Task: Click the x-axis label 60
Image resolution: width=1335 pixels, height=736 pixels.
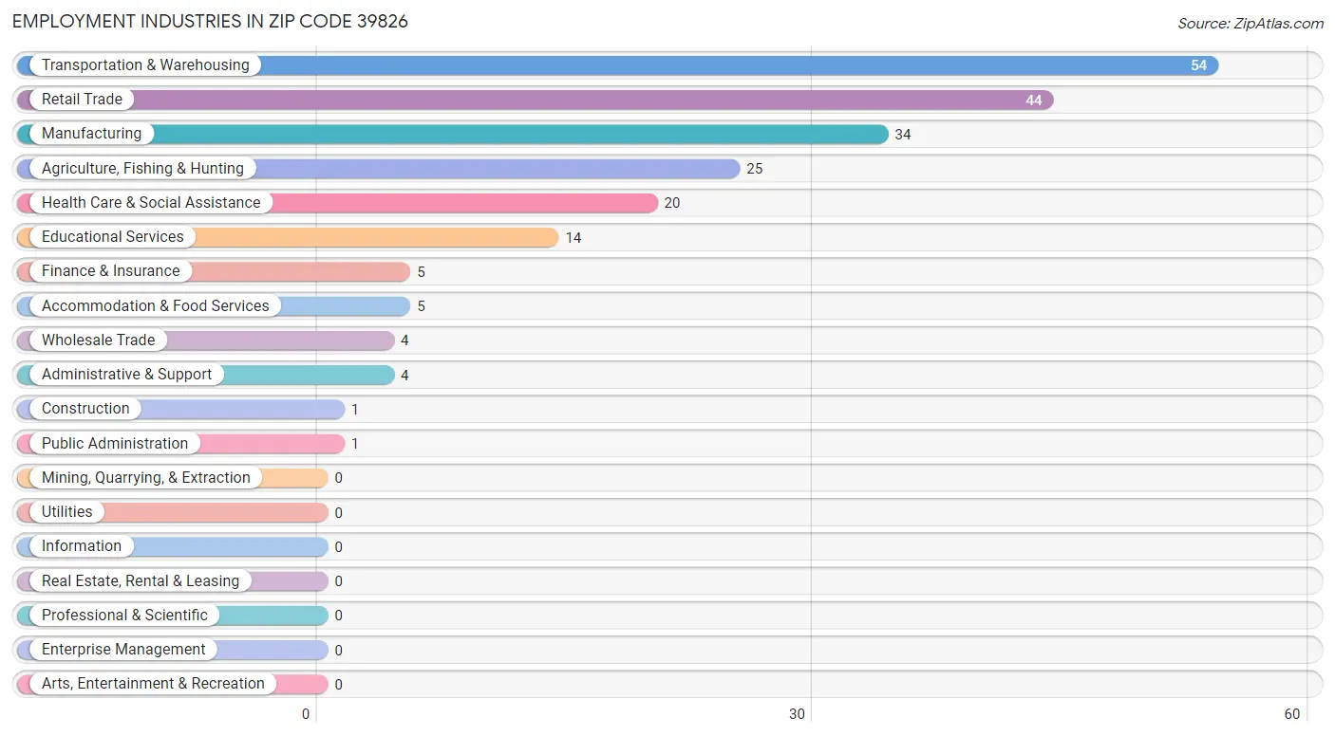Action: point(1291,714)
